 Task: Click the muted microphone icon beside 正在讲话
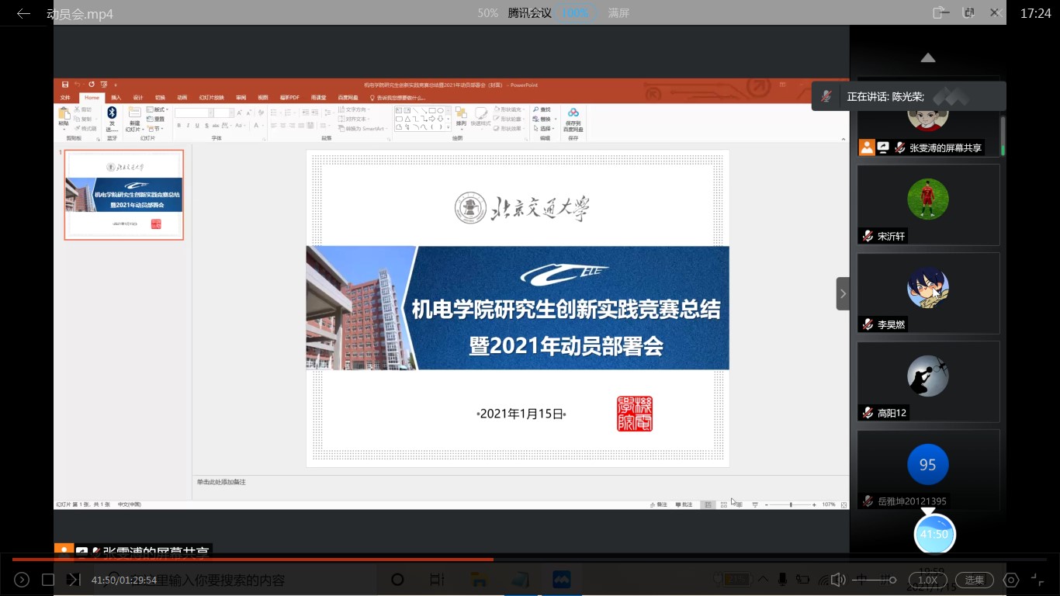tap(827, 97)
